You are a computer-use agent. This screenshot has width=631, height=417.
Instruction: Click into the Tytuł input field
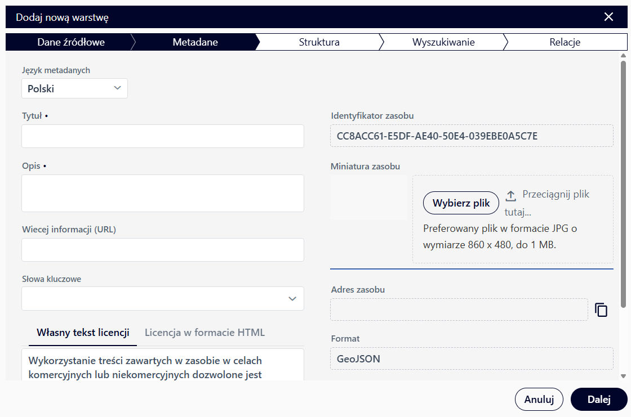click(162, 136)
